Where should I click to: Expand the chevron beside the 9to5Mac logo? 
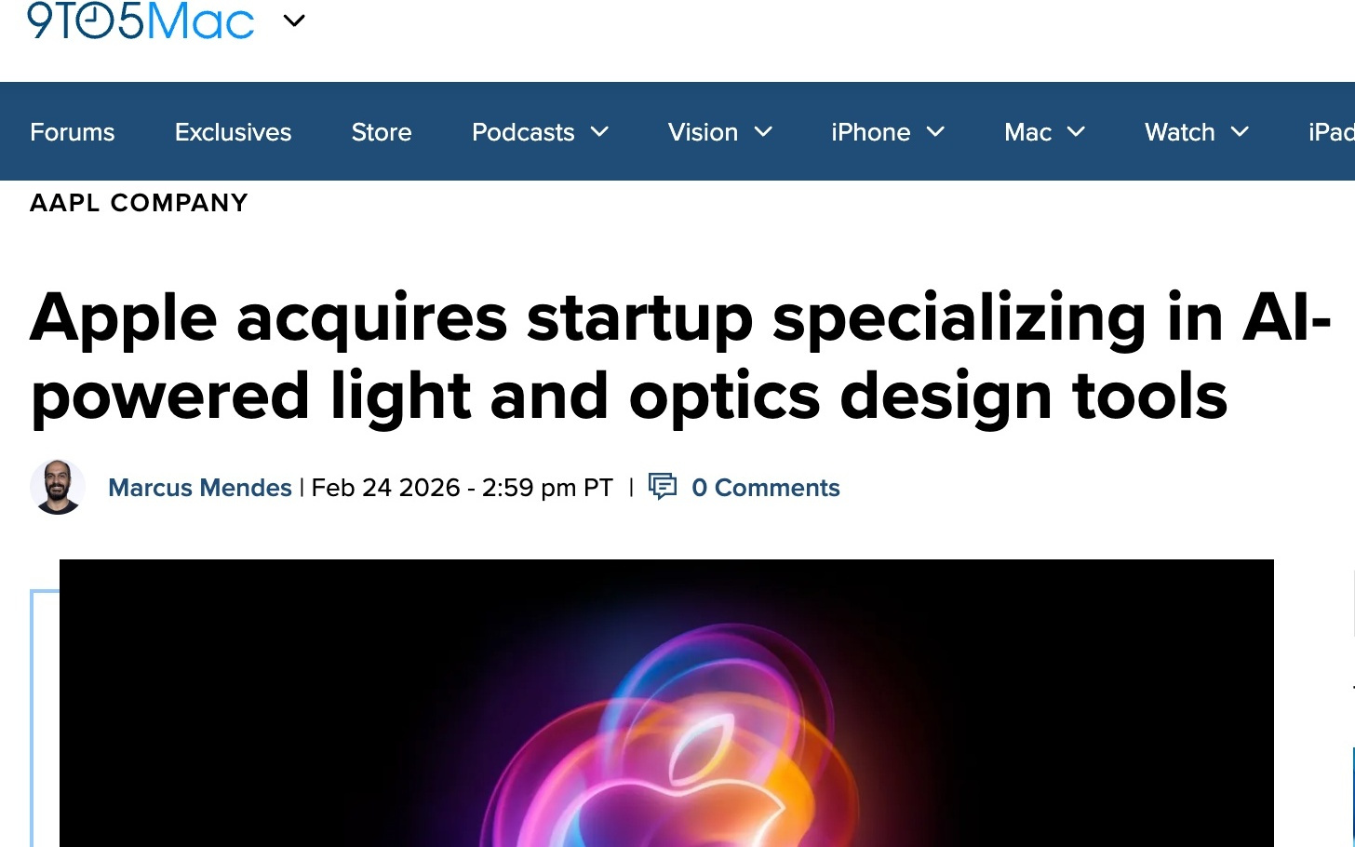[x=294, y=20]
